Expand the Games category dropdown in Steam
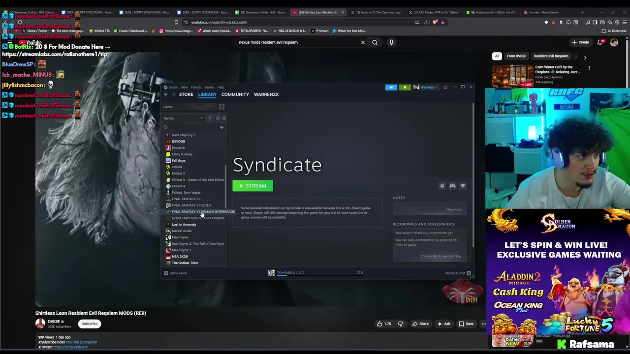Viewport: 630px width, 354px height. tap(183, 118)
